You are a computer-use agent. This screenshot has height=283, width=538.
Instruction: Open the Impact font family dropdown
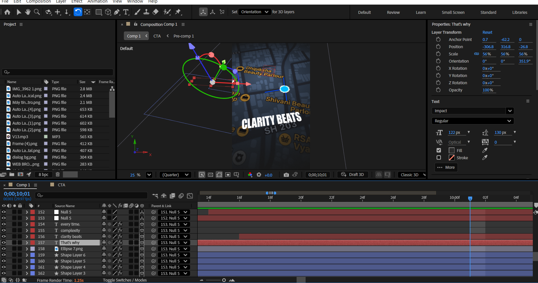(x=510, y=111)
